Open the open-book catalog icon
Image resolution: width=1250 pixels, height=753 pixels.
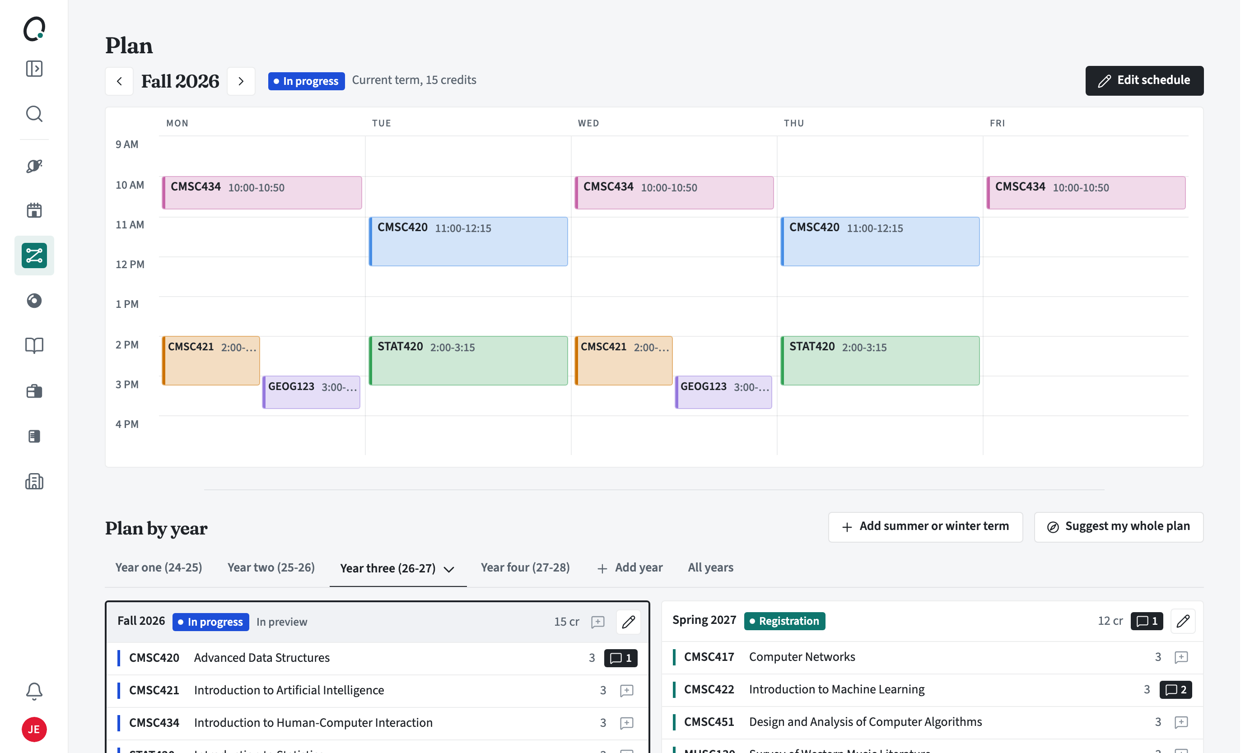(x=34, y=346)
